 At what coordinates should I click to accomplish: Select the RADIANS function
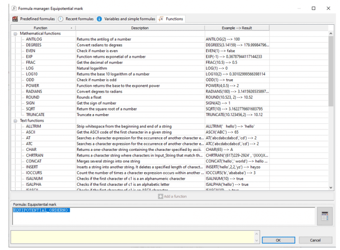point(34,92)
